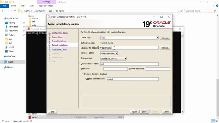The image size is (219, 123).
Task: Switch to the Home ribbon tab
Action: [14, 6]
